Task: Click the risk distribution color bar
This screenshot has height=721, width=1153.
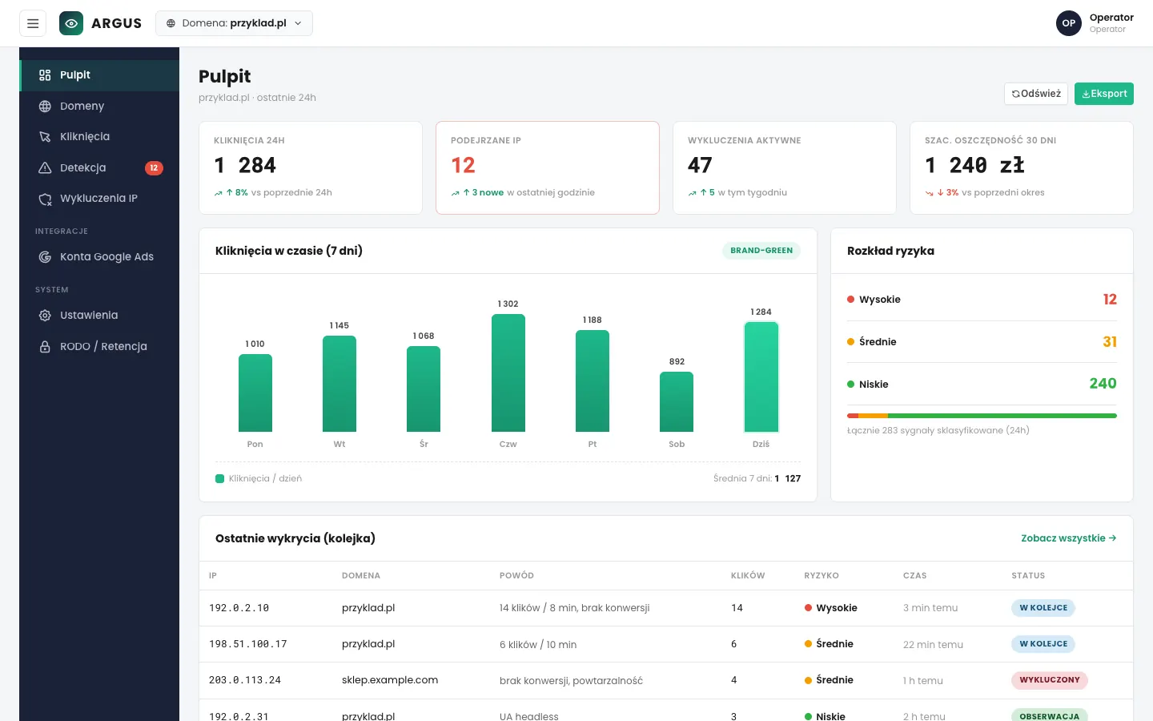Action: [982, 416]
